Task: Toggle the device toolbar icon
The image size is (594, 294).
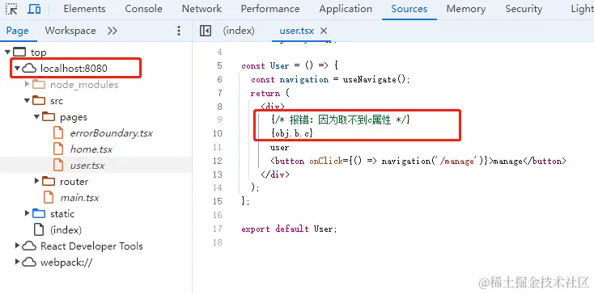Action: pyautogui.click(x=35, y=9)
